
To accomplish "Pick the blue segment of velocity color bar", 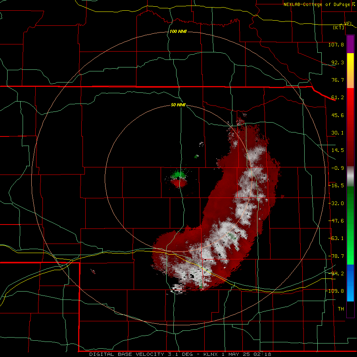I will coord(350,283).
